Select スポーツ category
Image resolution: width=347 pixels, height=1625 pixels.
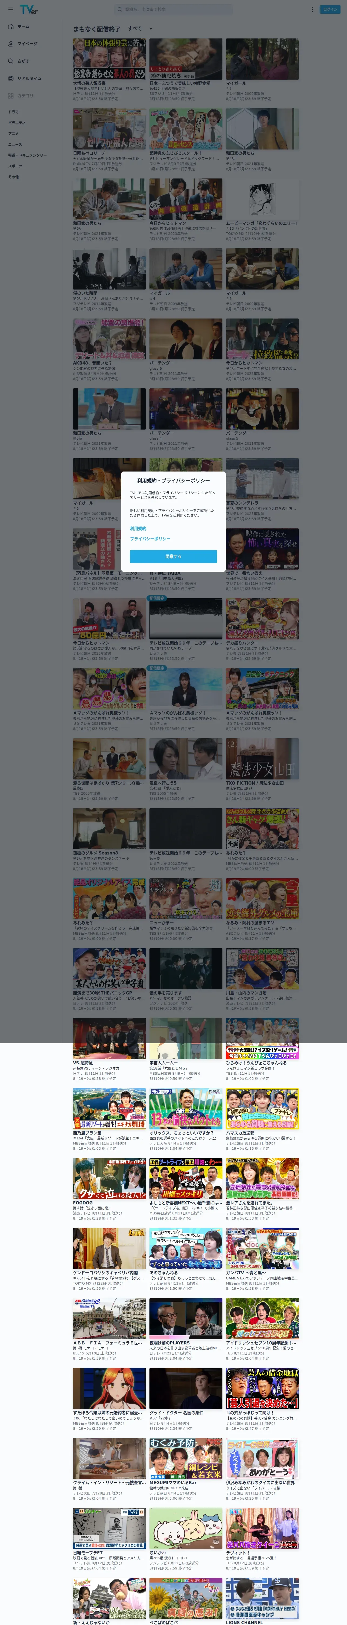pyautogui.click(x=15, y=166)
